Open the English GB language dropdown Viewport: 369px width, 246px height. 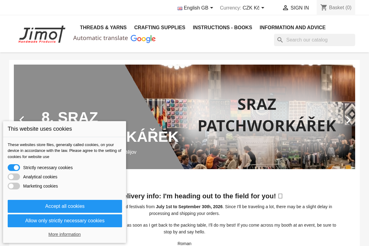pyautogui.click(x=195, y=8)
